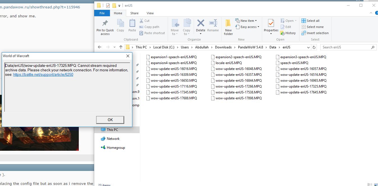Click the Search enUS field
378x186 pixels.
[x=348, y=47]
